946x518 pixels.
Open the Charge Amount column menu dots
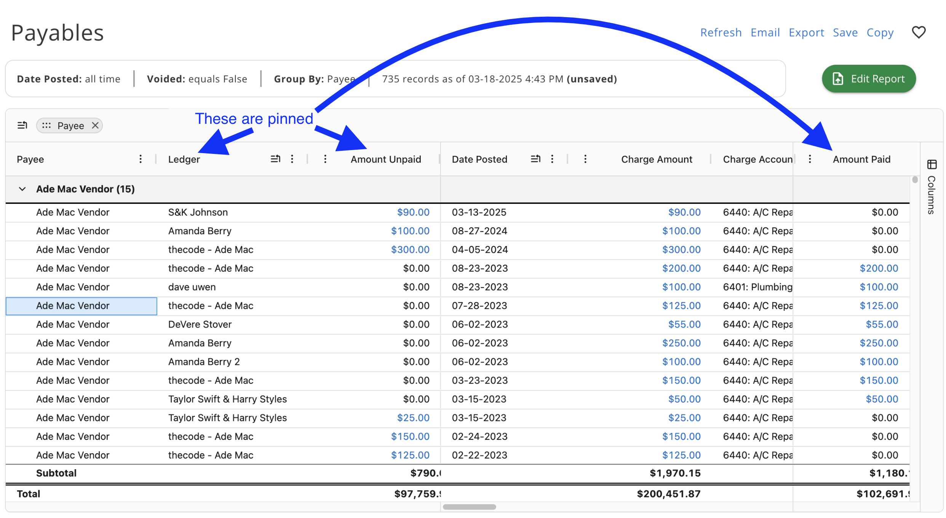point(585,159)
